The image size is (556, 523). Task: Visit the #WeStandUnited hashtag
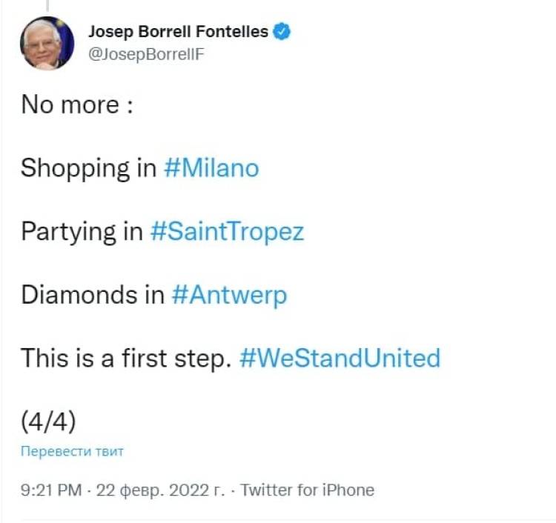tap(340, 359)
